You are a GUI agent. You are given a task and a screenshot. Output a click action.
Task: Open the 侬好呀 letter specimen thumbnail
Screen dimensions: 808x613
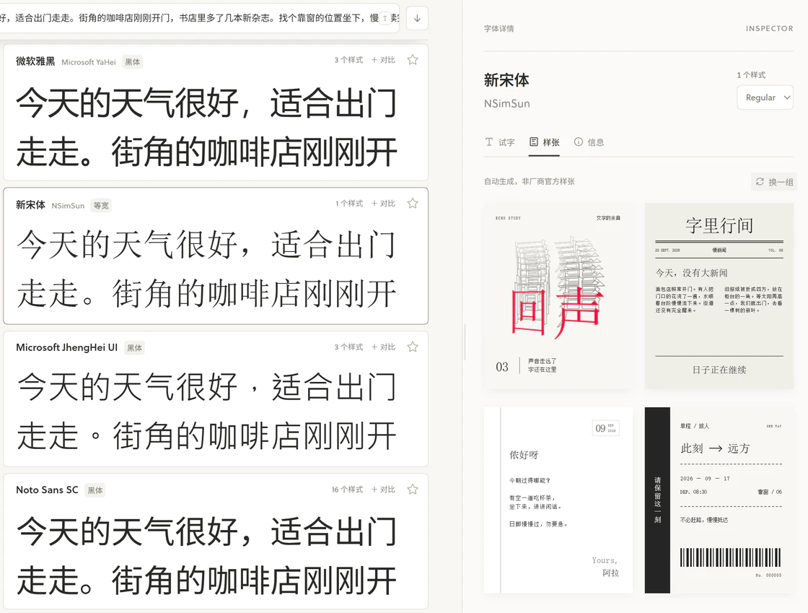pyautogui.click(x=558, y=500)
